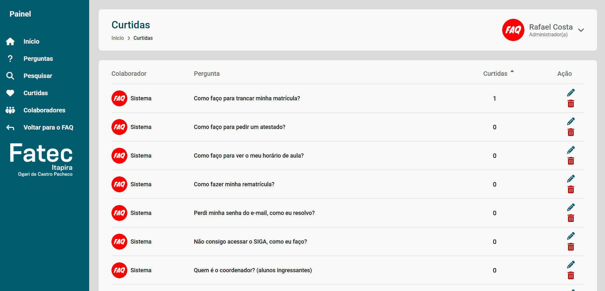
Task: Click the Perguntas question mark icon
Action: pos(10,59)
